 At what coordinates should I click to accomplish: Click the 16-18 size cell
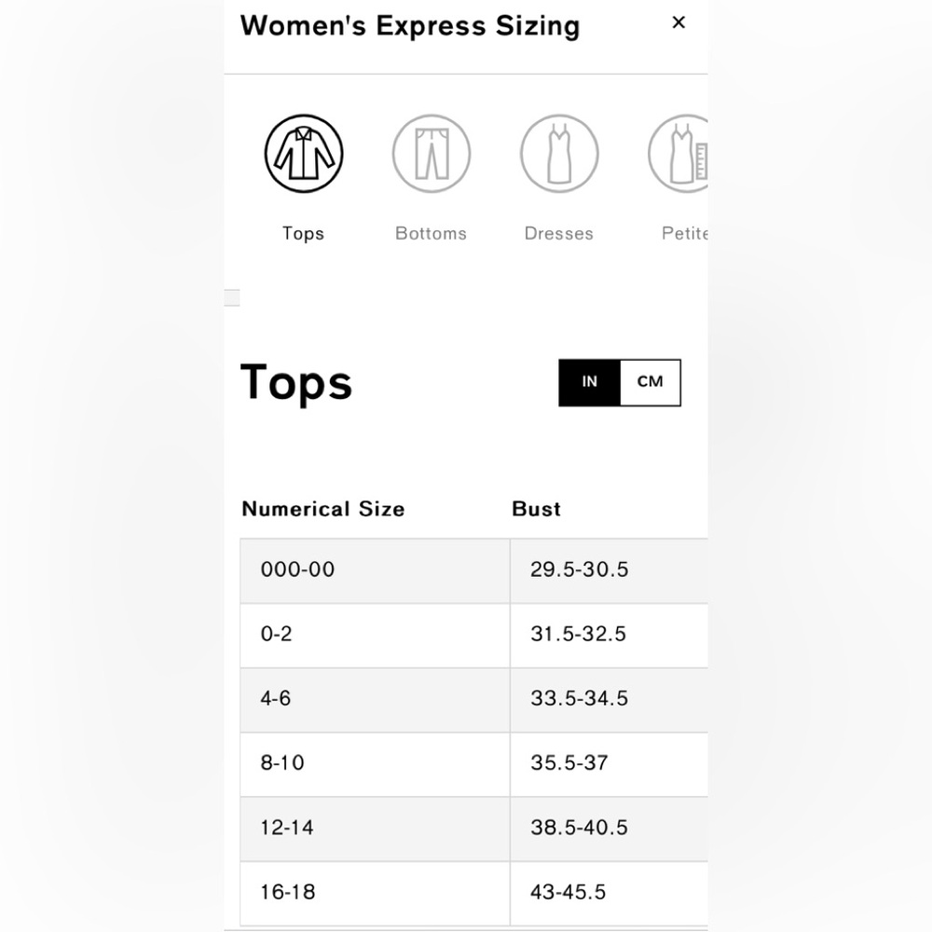pos(375,893)
